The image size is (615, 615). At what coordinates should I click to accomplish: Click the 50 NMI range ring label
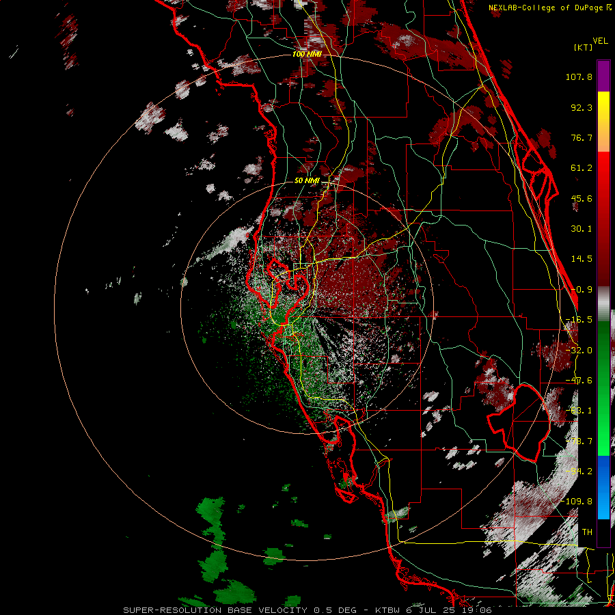tap(307, 181)
